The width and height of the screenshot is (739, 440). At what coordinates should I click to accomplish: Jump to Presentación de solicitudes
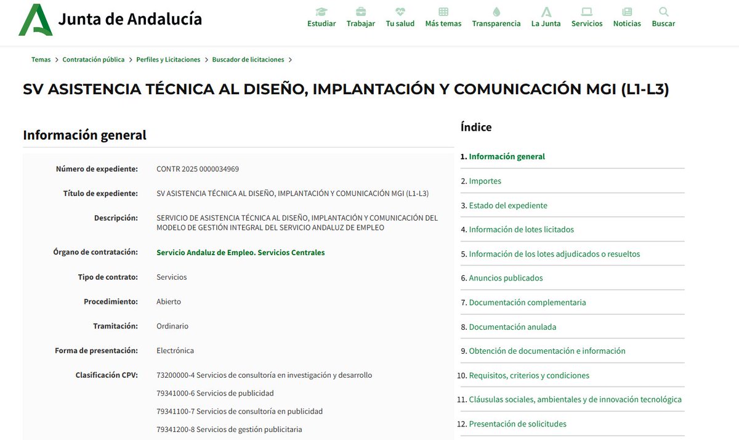tap(518, 424)
